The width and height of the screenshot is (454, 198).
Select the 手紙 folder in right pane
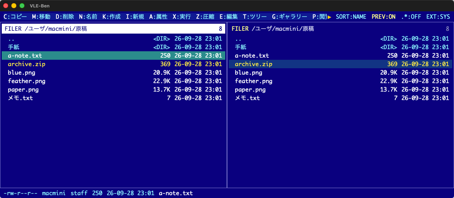point(340,47)
